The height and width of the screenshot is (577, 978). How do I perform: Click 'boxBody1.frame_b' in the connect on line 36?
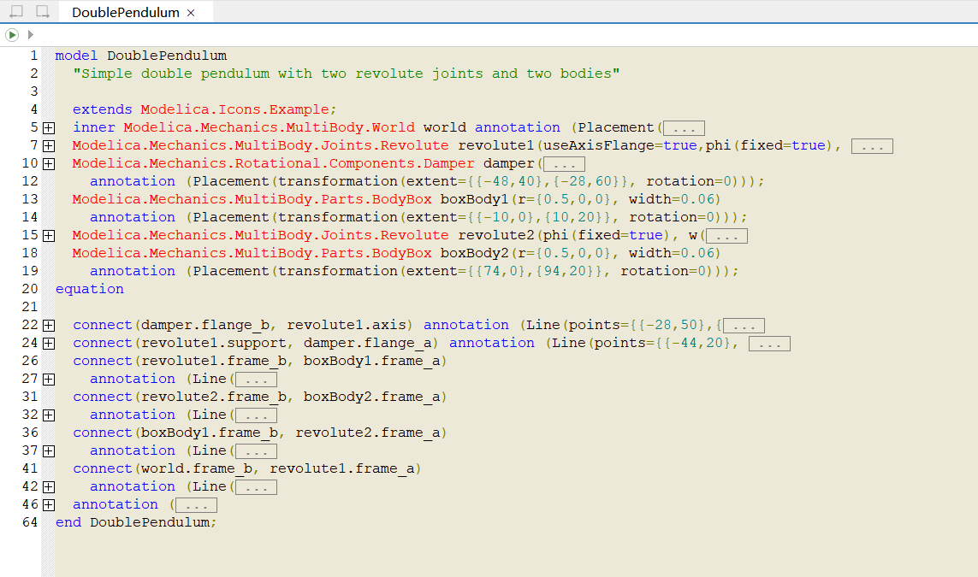(209, 433)
